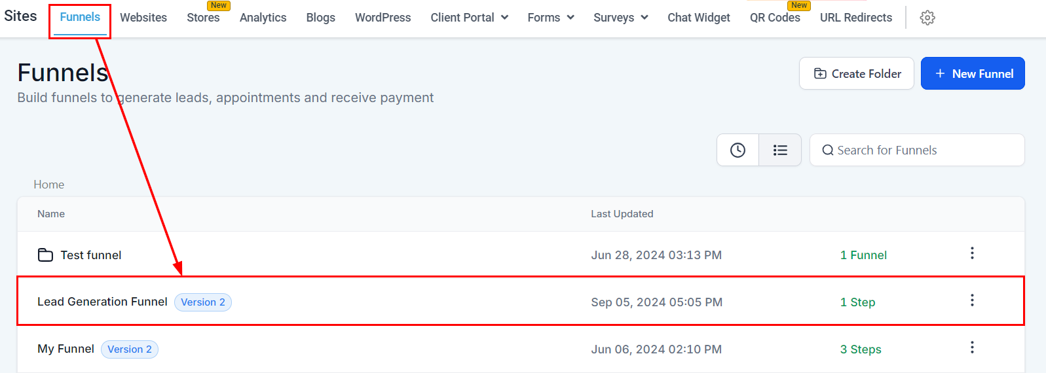This screenshot has width=1046, height=373.
Task: Click the 3 Steps count text
Action: 861,349
